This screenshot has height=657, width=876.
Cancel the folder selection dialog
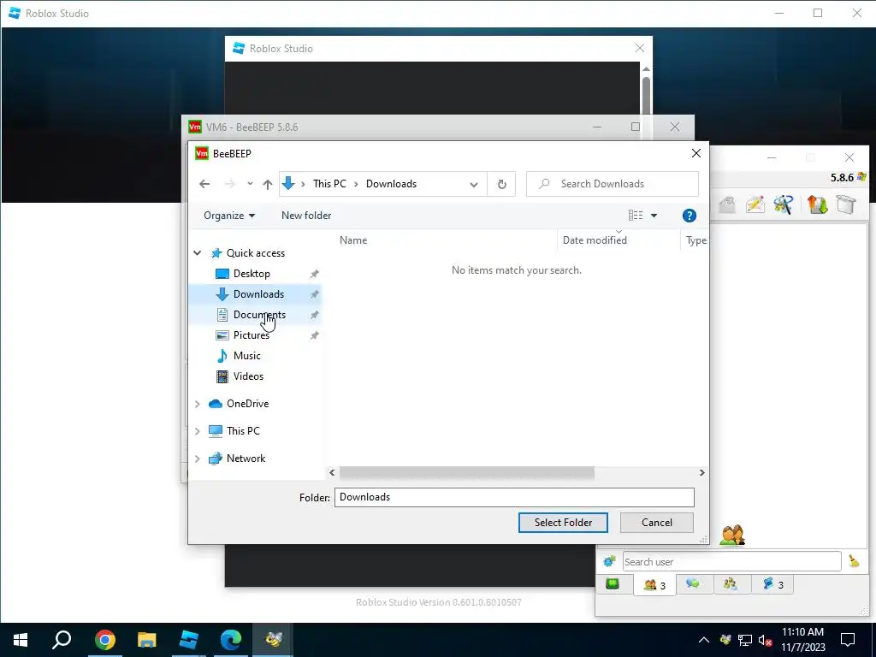click(x=656, y=523)
